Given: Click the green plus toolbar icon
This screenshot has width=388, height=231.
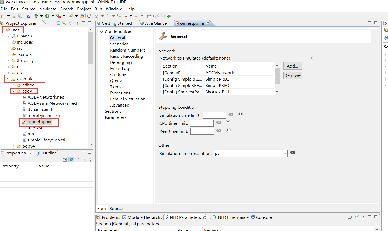Looking at the screenshot, I should click(169, 16).
